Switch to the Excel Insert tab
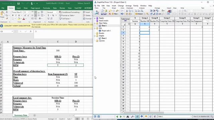The height and width of the screenshot is (120, 214). tap(19, 8)
